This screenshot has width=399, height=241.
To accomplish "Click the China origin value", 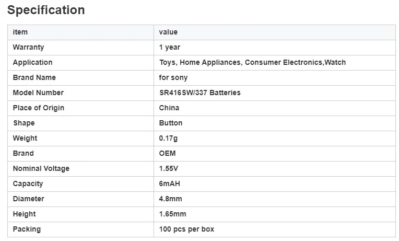I will point(169,108).
